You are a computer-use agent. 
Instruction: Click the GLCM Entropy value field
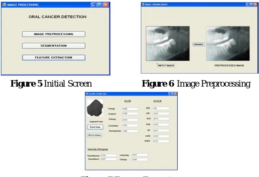point(130,120)
